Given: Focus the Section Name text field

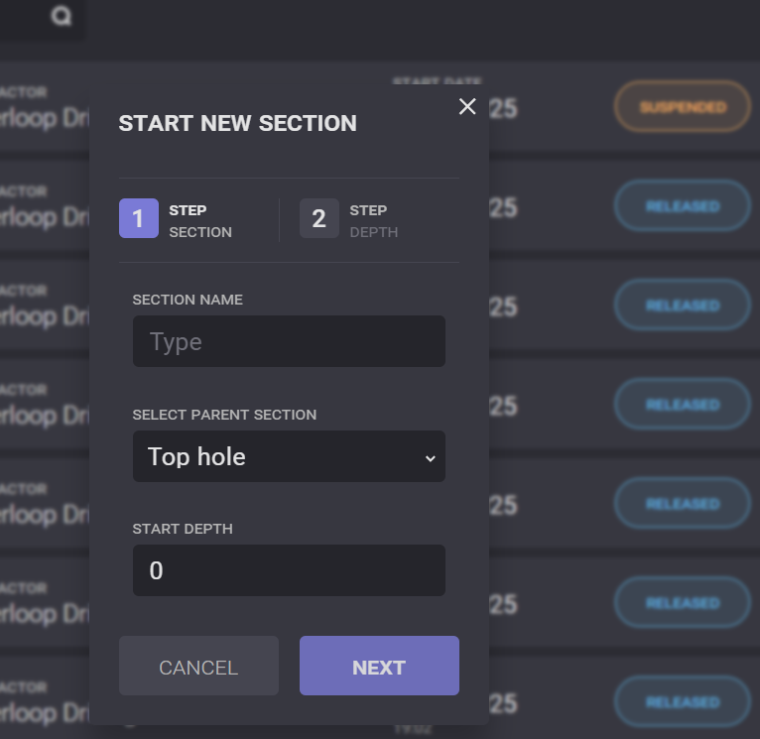Looking at the screenshot, I should (x=289, y=342).
